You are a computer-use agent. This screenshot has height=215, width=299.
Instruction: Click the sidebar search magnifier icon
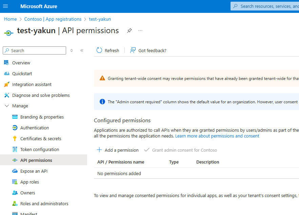(x=7, y=50)
